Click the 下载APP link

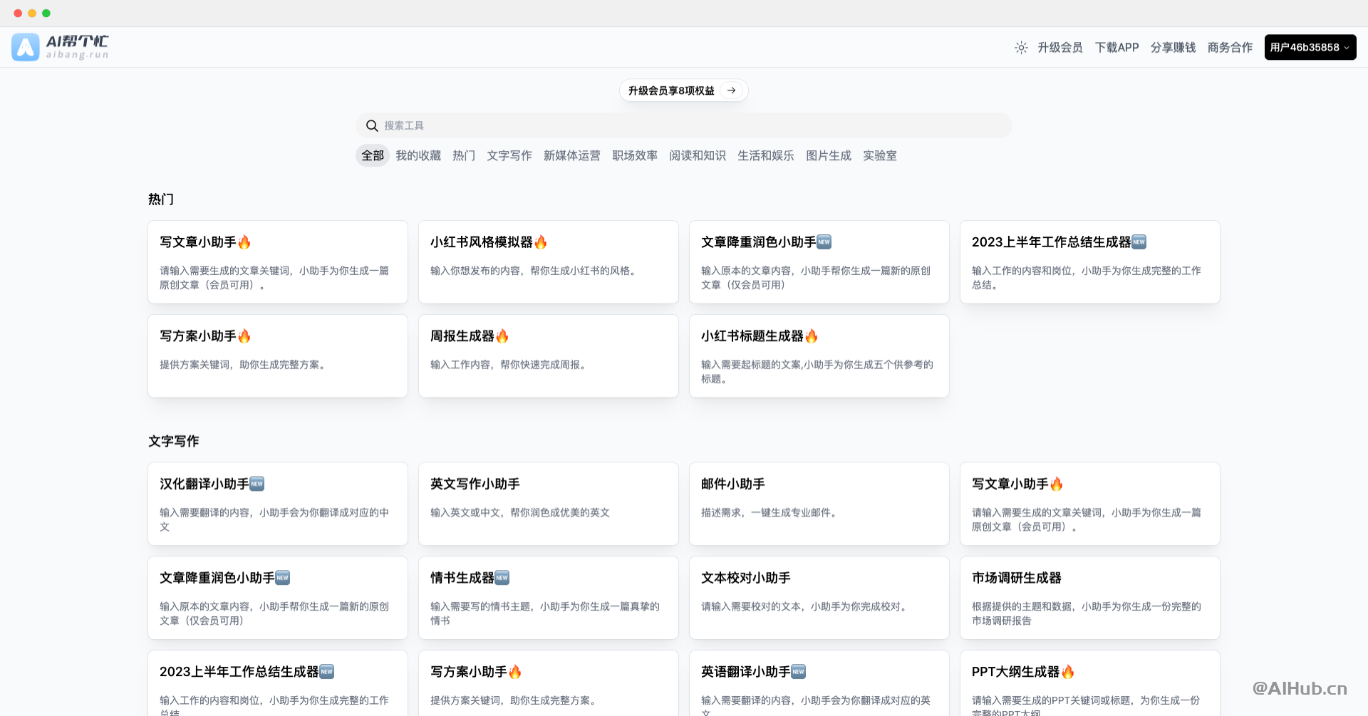pyautogui.click(x=1116, y=47)
